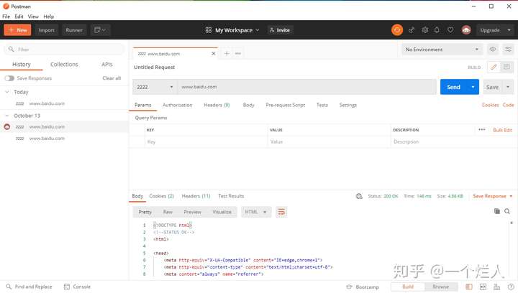Click the new window icon in toolbar

point(100,30)
